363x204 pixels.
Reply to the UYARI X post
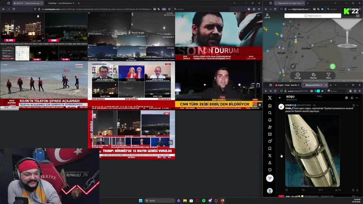click(286, 190)
